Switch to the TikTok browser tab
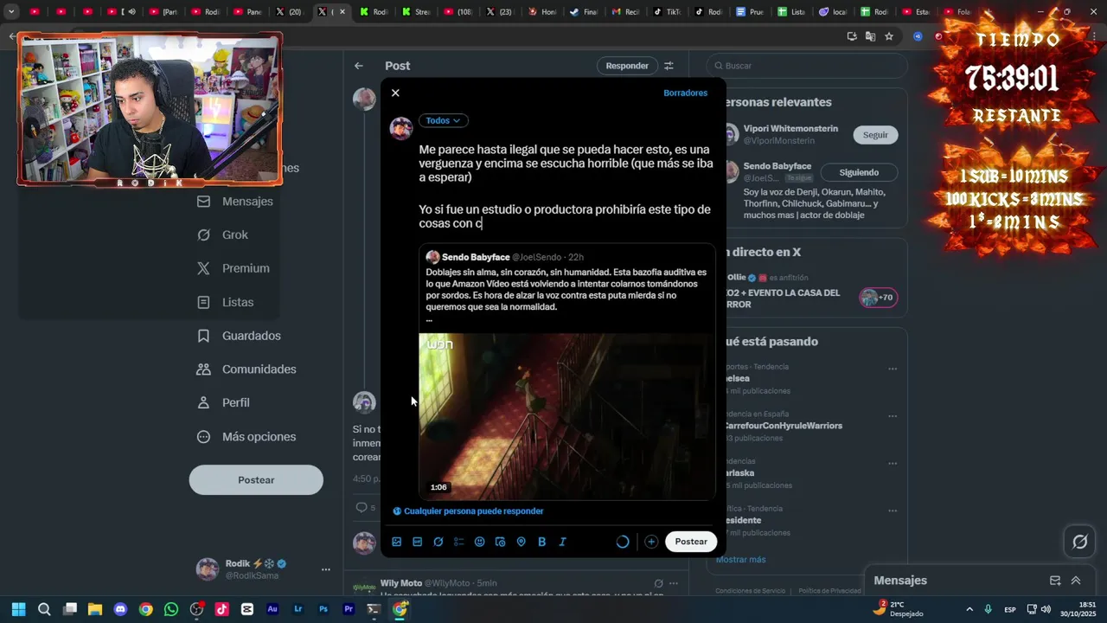Image resolution: width=1107 pixels, height=623 pixels. [x=669, y=12]
